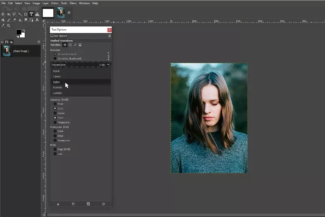This screenshot has height=217, width=325.
Task: Open the File menu
Action: coord(3,3)
